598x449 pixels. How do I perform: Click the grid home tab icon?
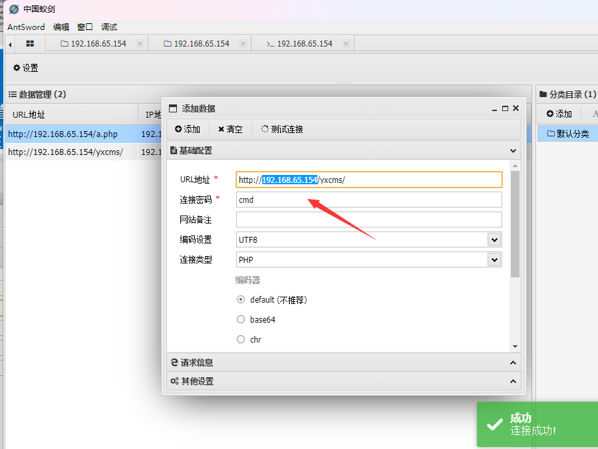30,43
